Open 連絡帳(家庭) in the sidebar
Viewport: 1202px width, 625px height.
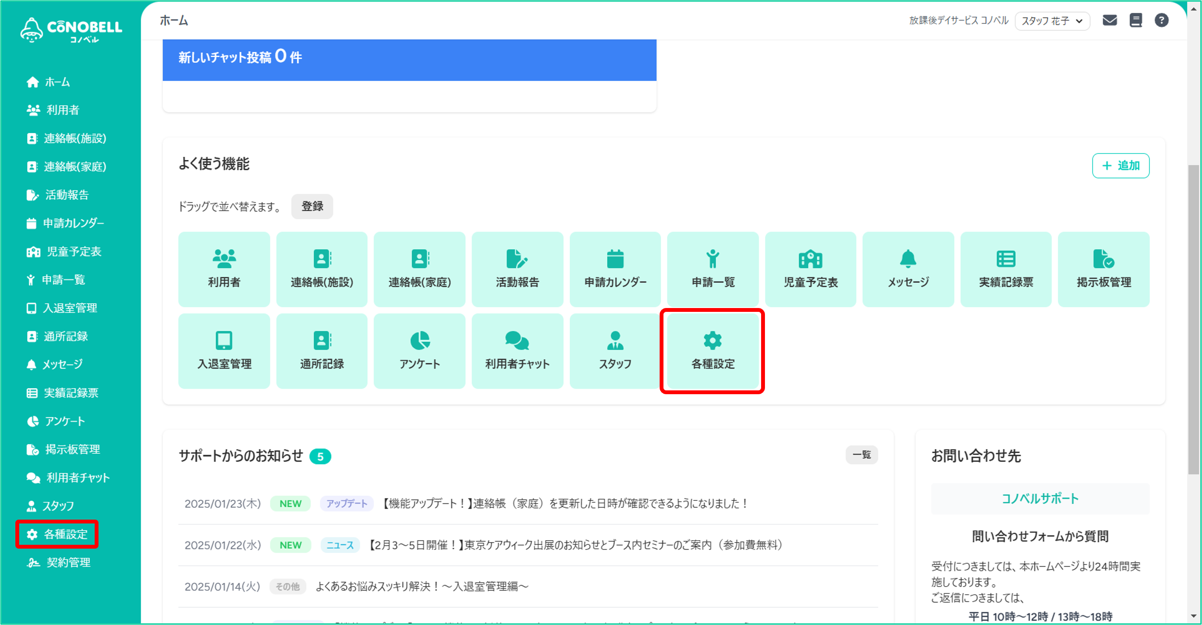click(66, 167)
